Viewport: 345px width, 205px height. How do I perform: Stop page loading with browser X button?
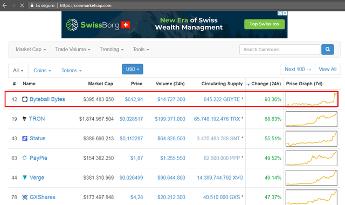pyautogui.click(x=22, y=5)
